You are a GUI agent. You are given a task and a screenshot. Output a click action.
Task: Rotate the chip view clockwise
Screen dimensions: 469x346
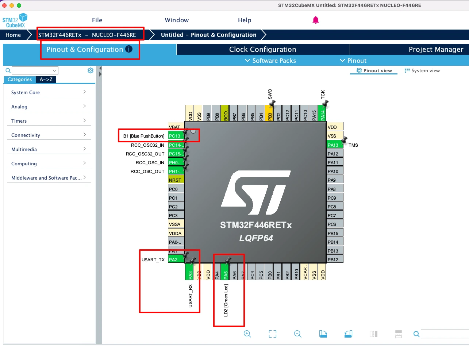pyautogui.click(x=323, y=334)
